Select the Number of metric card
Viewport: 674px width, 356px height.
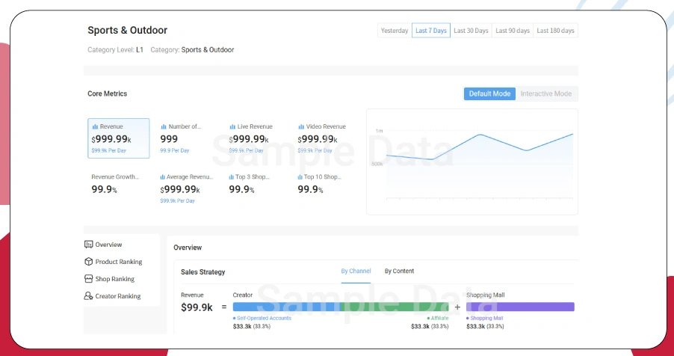(x=188, y=138)
